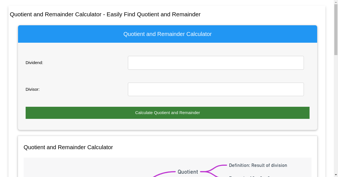
Task: Click the Definition: Result of division branch
Action: pos(258,165)
